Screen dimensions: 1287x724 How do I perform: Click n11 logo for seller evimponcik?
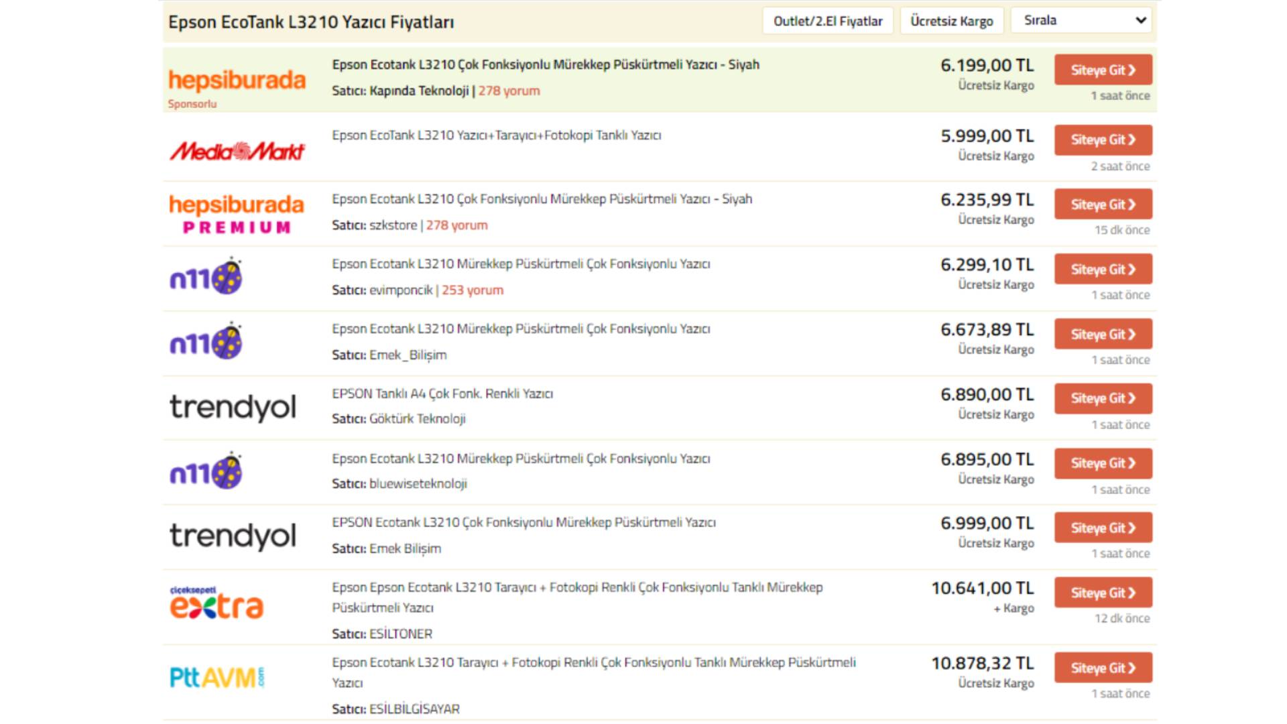tap(206, 276)
